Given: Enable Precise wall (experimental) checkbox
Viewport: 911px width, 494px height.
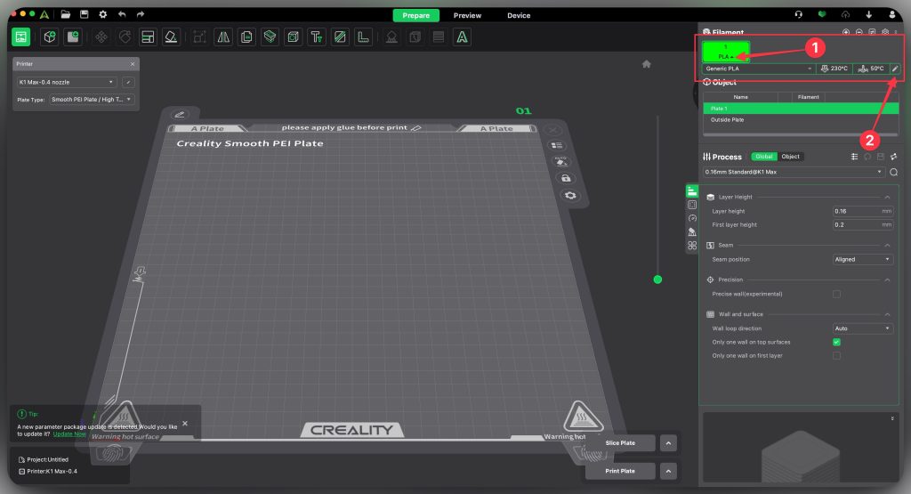Looking at the screenshot, I should point(836,294).
